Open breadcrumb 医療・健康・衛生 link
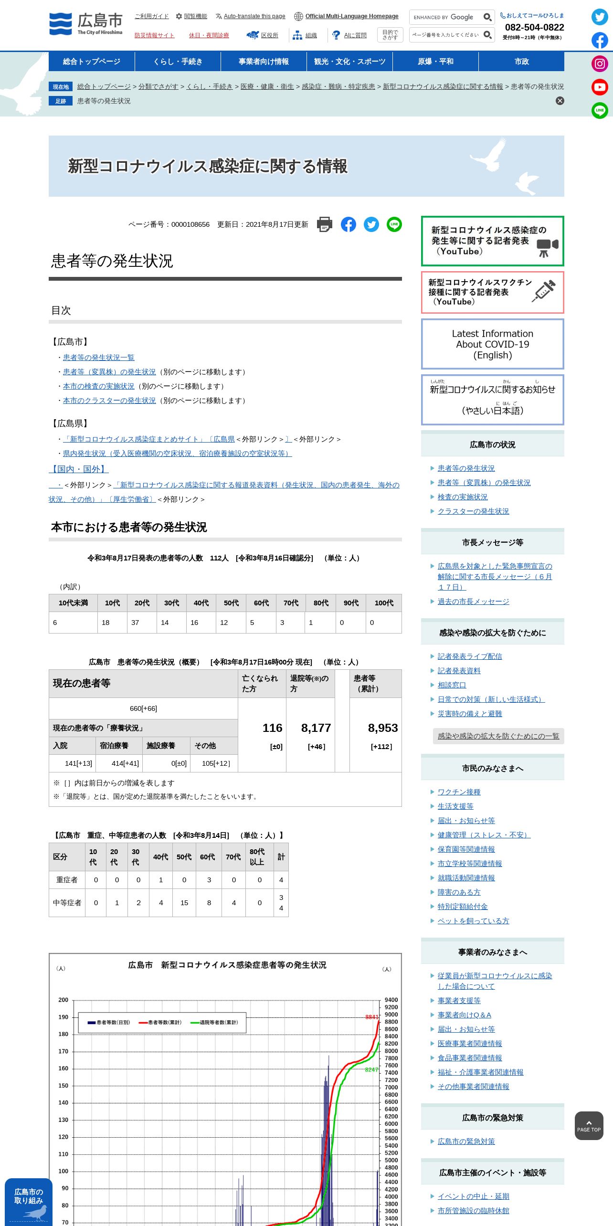This screenshot has width=613, height=1226. pyautogui.click(x=267, y=86)
